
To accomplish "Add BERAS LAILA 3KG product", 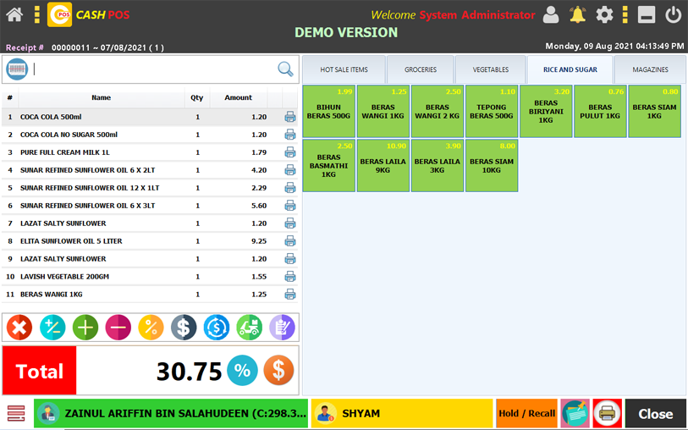I will (438, 165).
